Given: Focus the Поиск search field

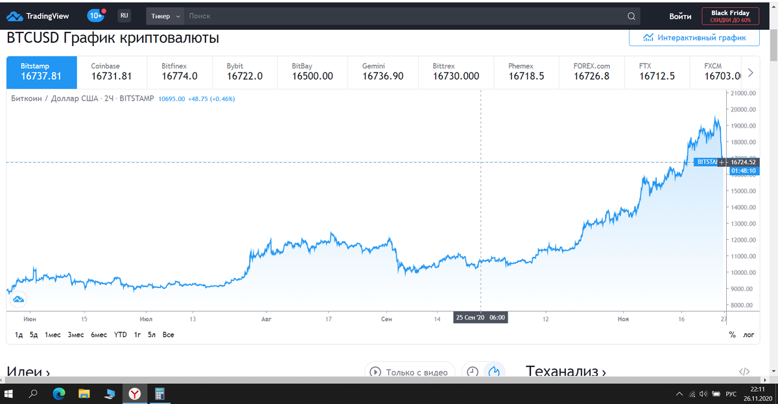Looking at the screenshot, I should pyautogui.click(x=402, y=16).
